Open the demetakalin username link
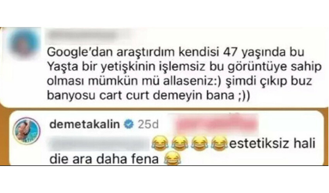 click(84, 124)
